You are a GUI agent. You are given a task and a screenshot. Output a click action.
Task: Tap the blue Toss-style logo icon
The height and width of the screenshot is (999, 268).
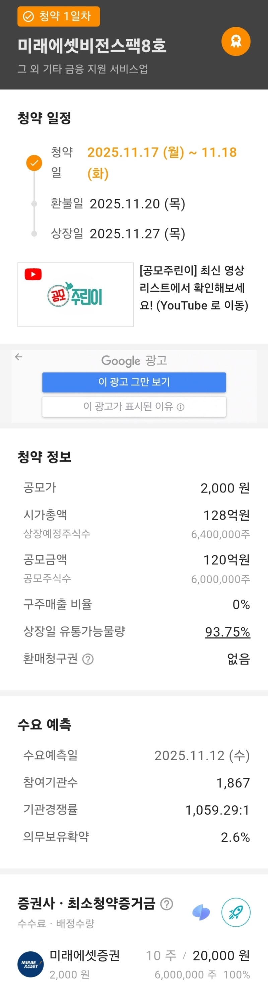coord(201,913)
